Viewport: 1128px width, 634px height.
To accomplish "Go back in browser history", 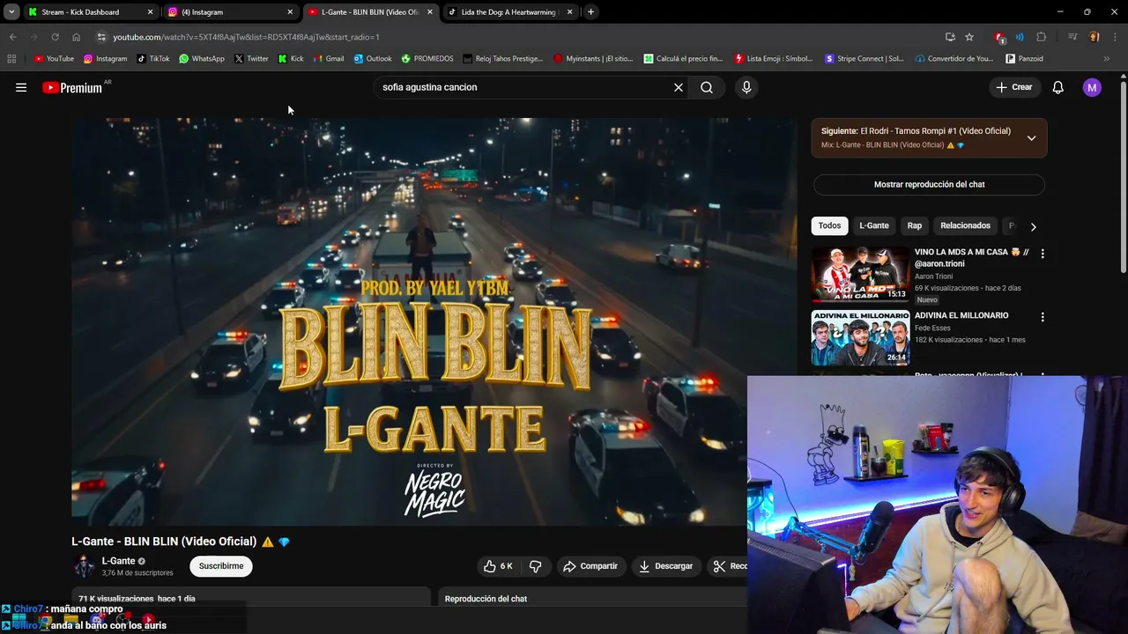I will 12,37.
